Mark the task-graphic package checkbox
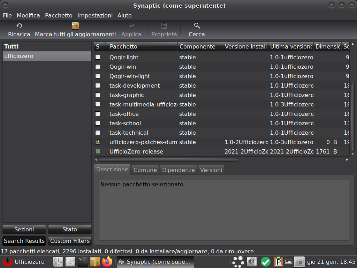The image size is (357, 268). [98, 95]
